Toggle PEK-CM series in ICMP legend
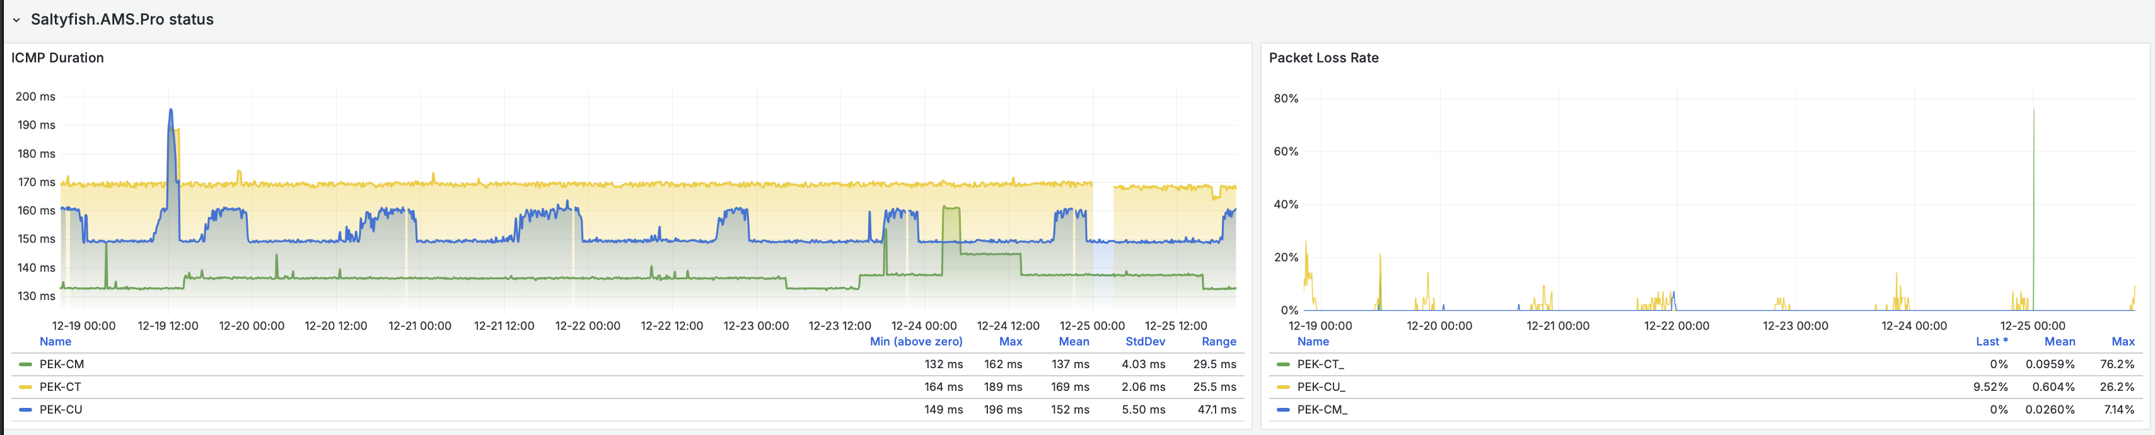The width and height of the screenshot is (2155, 435). (62, 365)
